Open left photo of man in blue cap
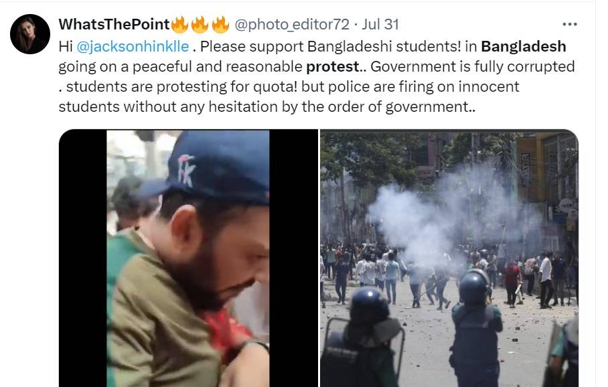Viewport: 608px width, 387px height. 188,258
